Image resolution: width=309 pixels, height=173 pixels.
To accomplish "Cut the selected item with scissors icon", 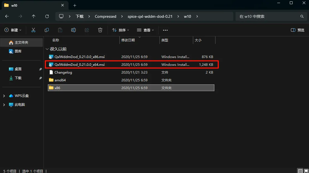I will [x=33, y=30].
